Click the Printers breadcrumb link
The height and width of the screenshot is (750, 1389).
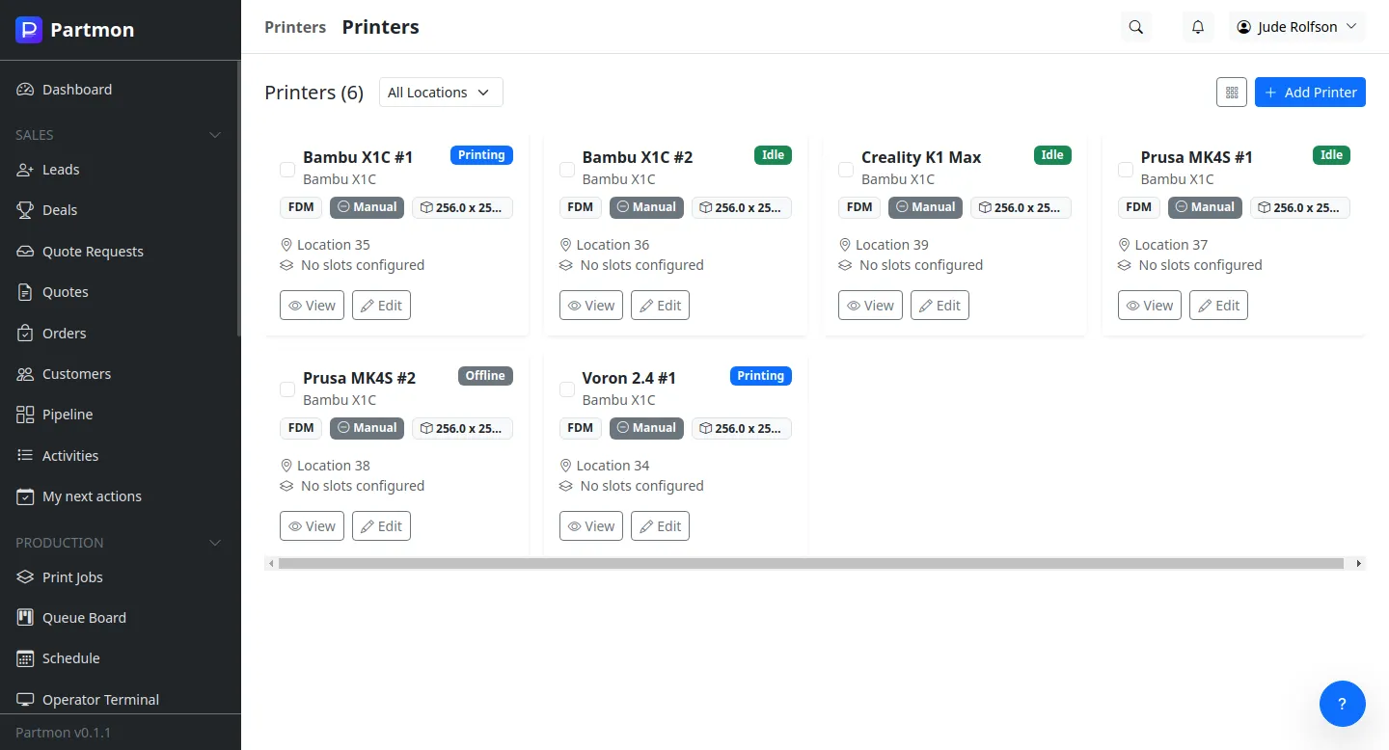pyautogui.click(x=295, y=27)
